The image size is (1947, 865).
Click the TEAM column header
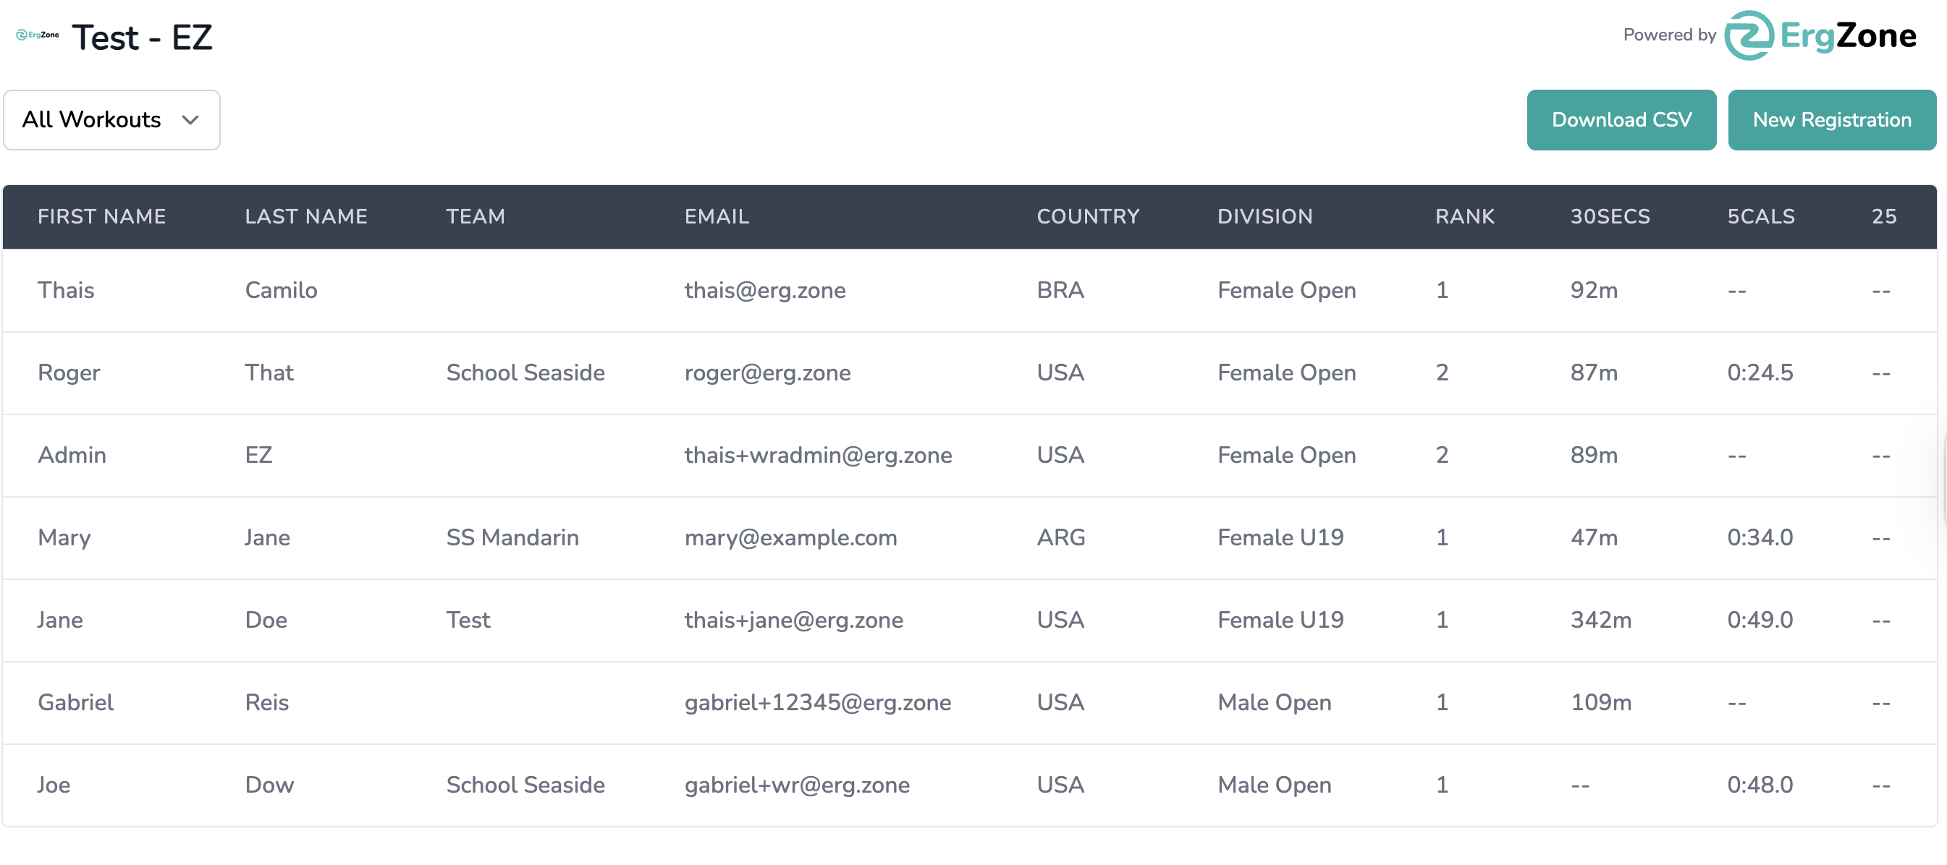tap(476, 217)
